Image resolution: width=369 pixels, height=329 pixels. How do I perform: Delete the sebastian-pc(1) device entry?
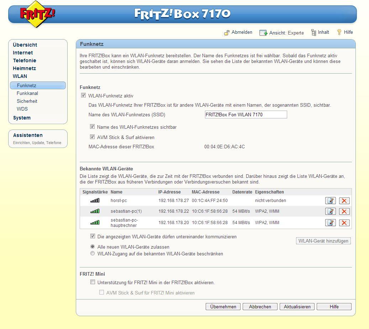pyautogui.click(x=344, y=211)
